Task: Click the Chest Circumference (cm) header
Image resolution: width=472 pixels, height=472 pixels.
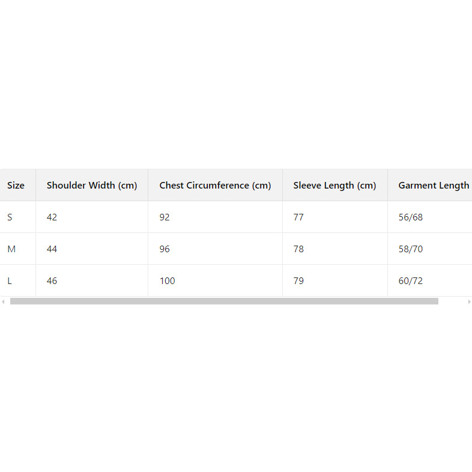Action: [x=215, y=186]
